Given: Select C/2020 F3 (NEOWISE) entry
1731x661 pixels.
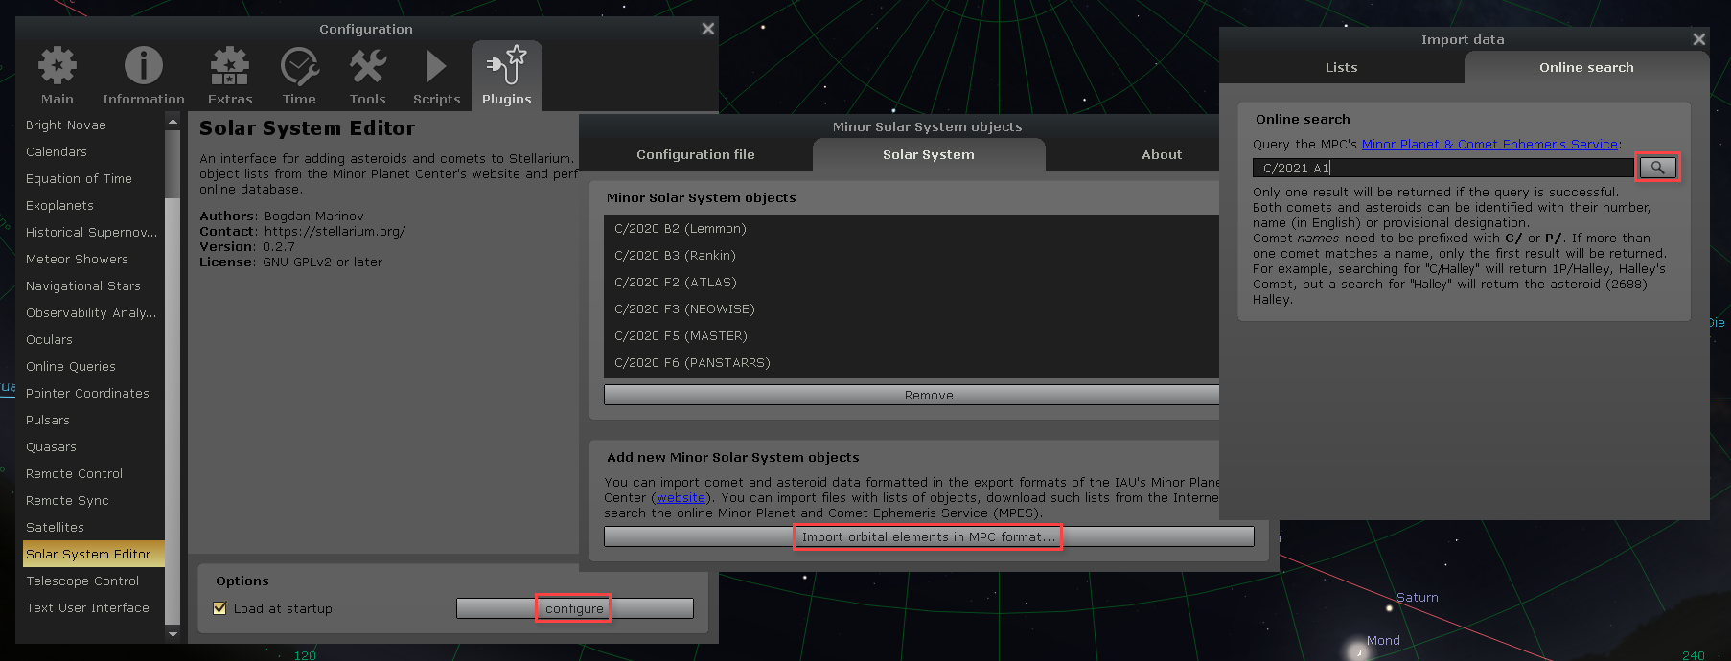Looking at the screenshot, I should pyautogui.click(x=912, y=308).
